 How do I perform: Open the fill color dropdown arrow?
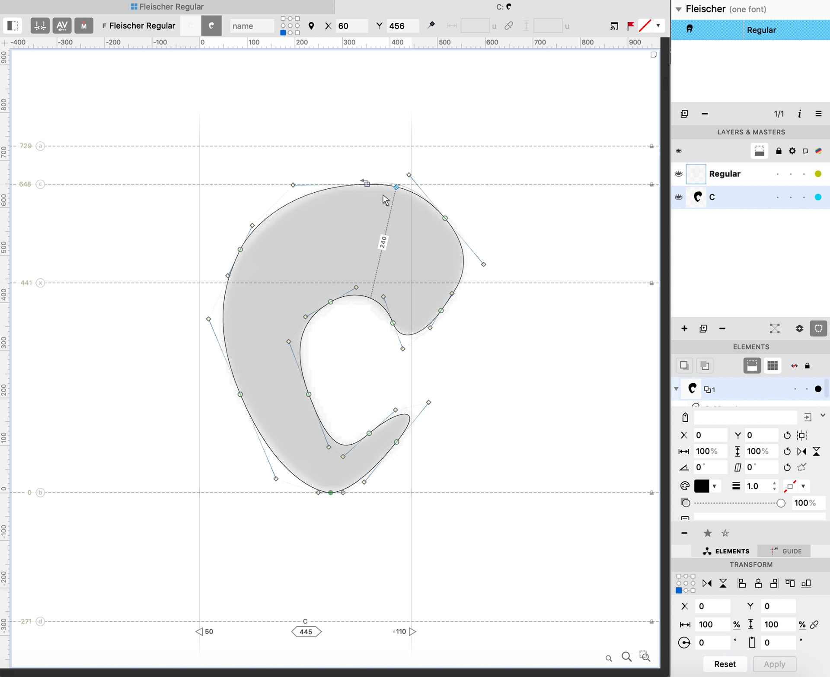[x=715, y=486]
